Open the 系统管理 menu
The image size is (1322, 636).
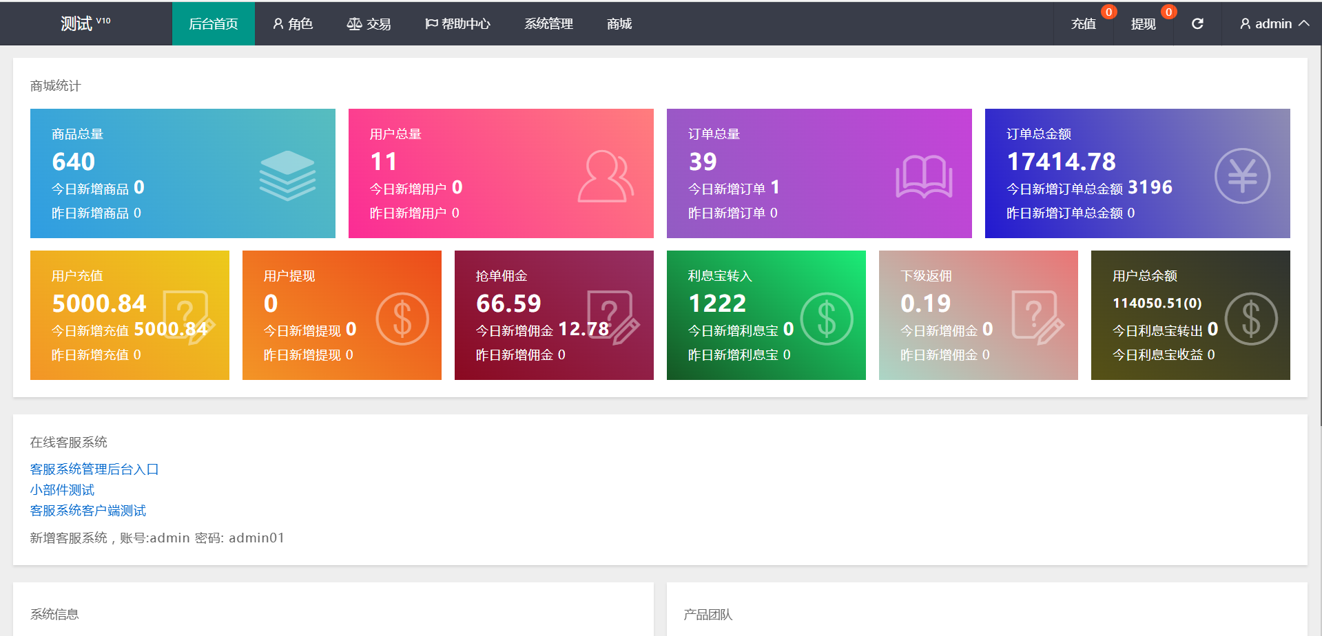click(548, 23)
